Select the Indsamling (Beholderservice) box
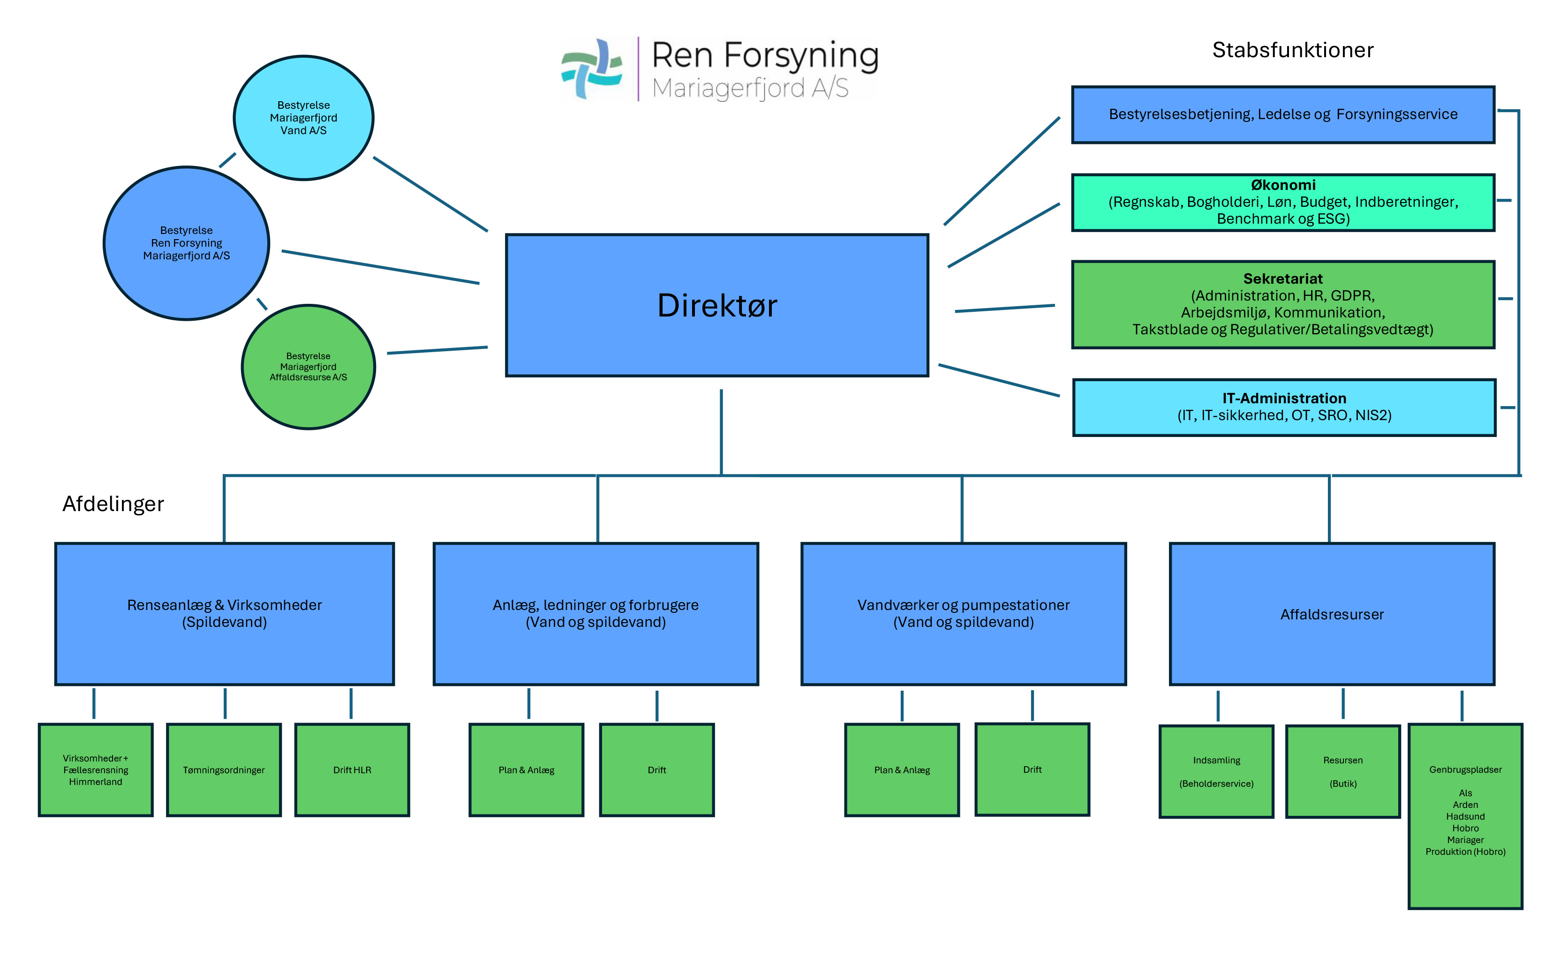 (1216, 771)
